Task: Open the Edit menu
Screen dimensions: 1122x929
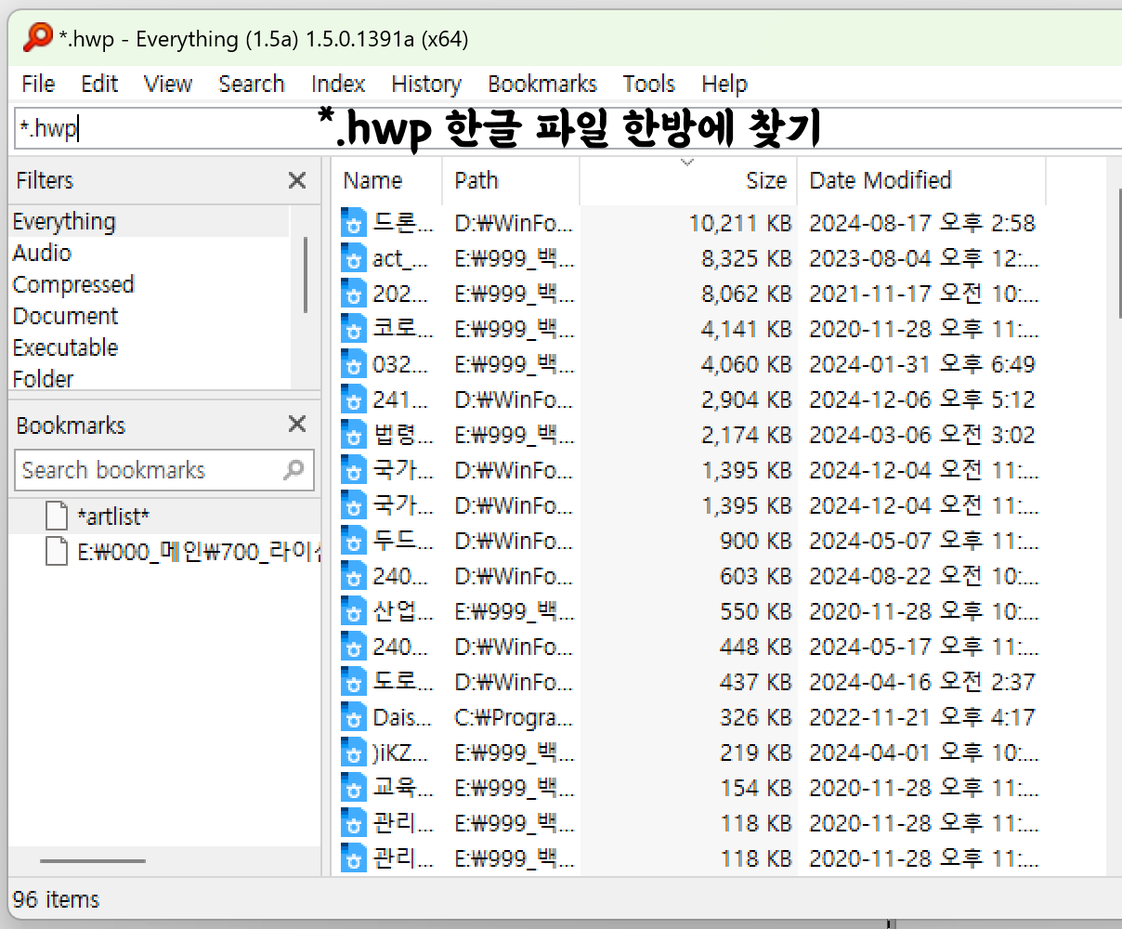Action: tap(99, 85)
